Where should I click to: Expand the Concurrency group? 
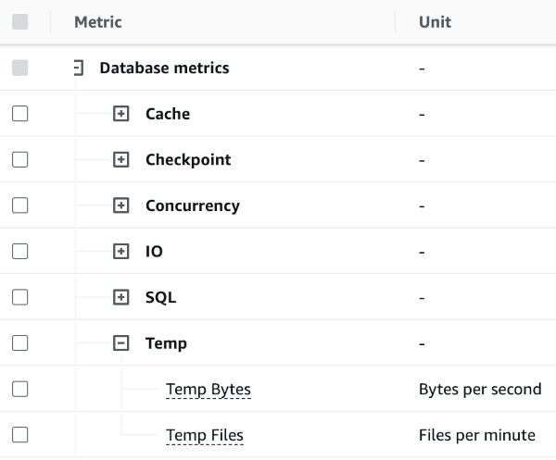tap(120, 205)
